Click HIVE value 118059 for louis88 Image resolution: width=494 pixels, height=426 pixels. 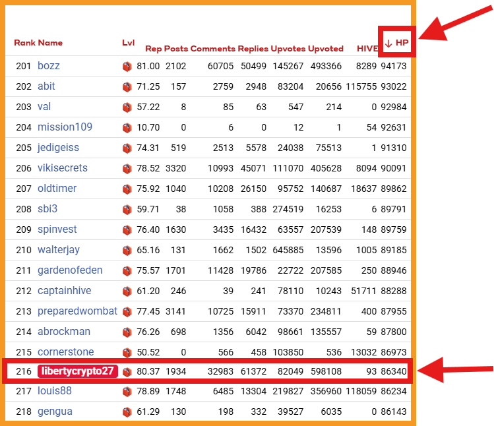[x=361, y=392]
